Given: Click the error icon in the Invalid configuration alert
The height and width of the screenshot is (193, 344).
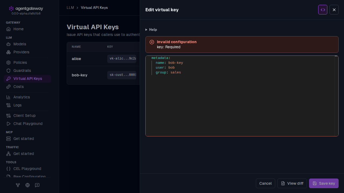Looking at the screenshot, I should click(x=152, y=42).
